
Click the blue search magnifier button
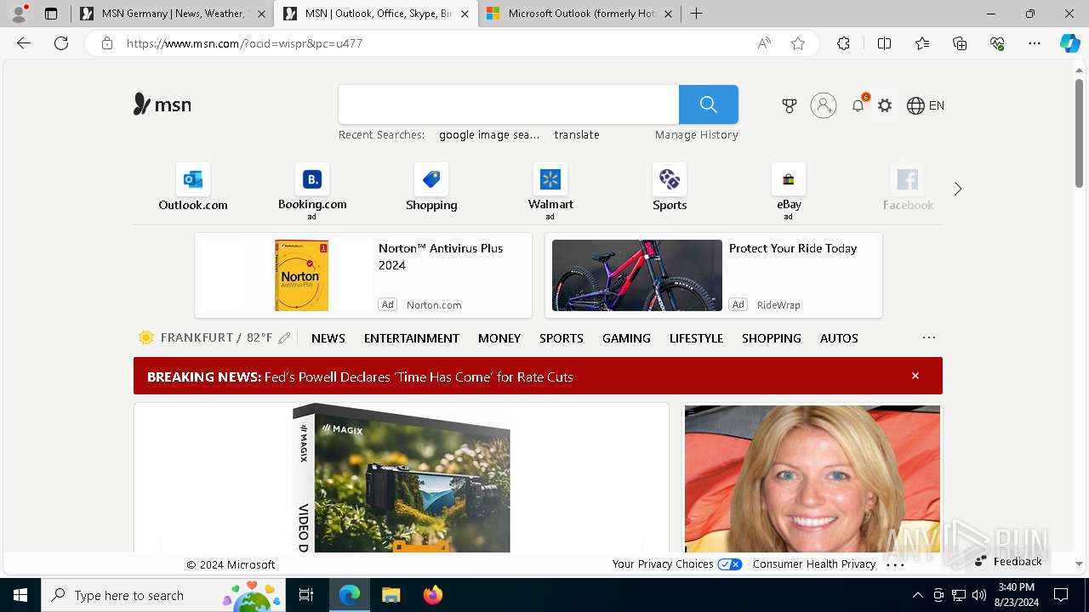[708, 105]
